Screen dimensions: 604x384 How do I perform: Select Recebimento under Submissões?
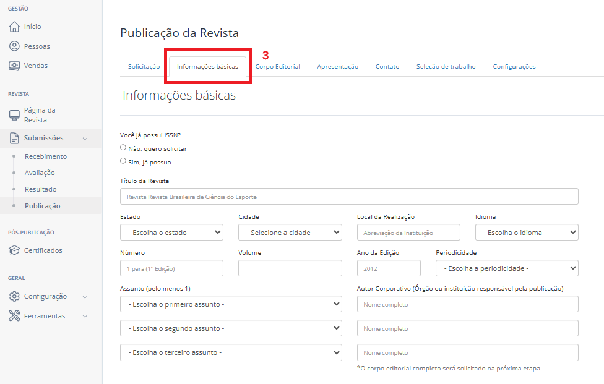point(46,156)
